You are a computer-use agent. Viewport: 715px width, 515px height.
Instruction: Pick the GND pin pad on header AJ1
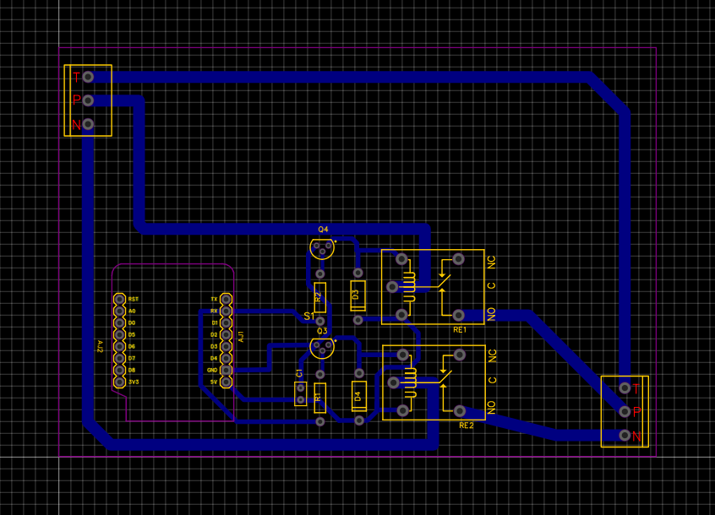click(227, 370)
